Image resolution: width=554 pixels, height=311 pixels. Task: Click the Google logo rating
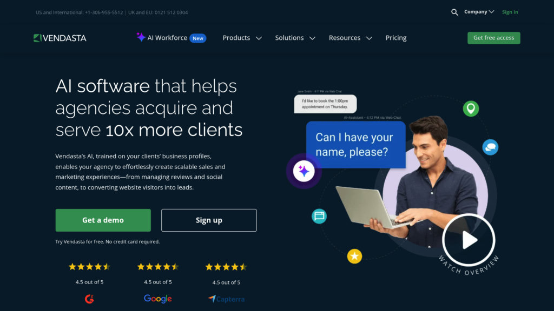tap(157, 299)
